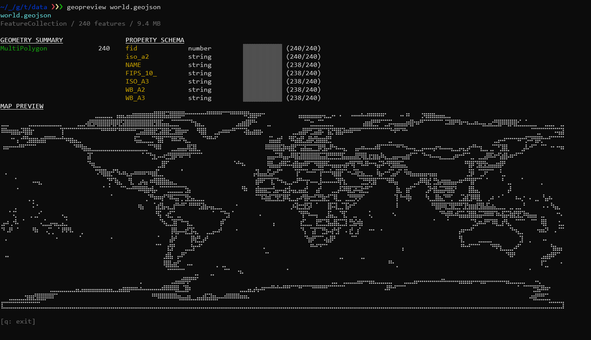The width and height of the screenshot is (591, 340).
Task: Click the (238/240) count beside NAME
Action: point(304,65)
